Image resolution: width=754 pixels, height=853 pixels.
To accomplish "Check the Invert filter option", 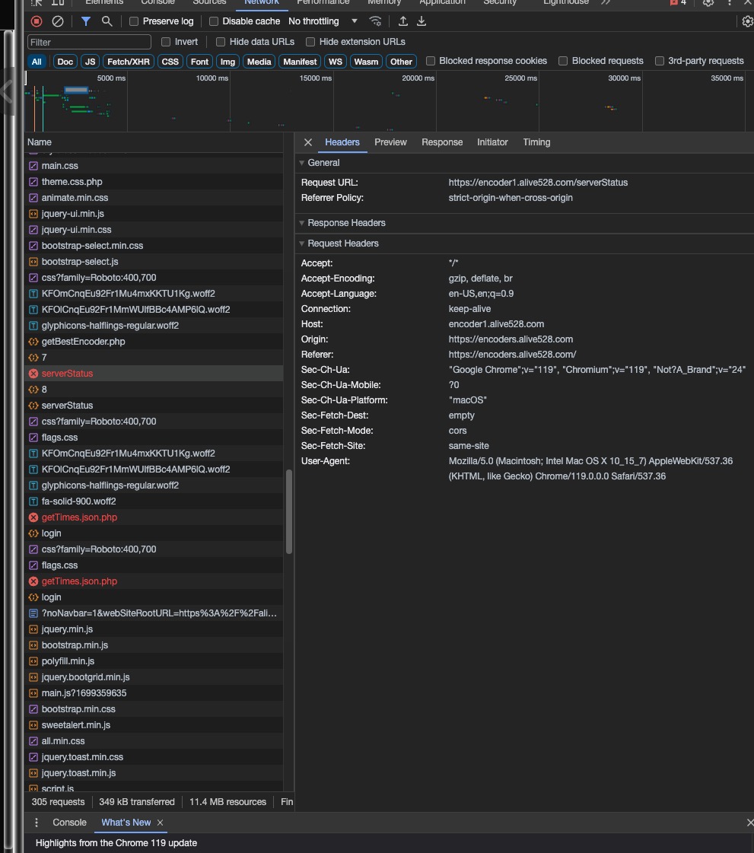I will (166, 42).
